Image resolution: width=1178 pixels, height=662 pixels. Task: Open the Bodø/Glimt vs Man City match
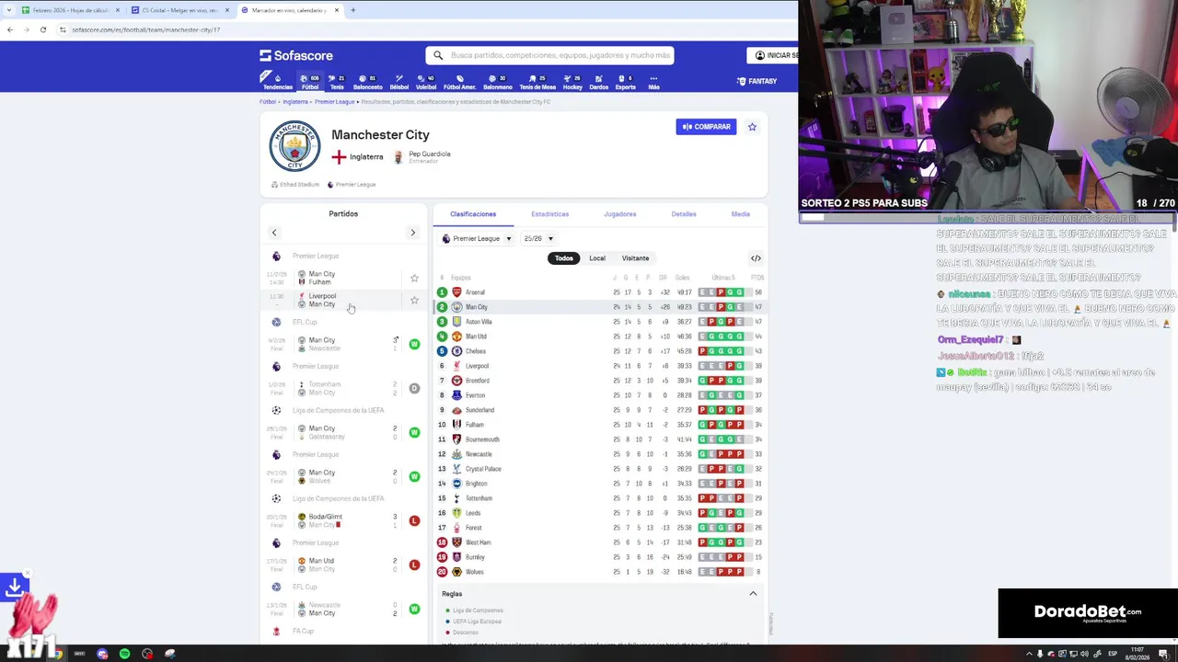click(x=343, y=520)
